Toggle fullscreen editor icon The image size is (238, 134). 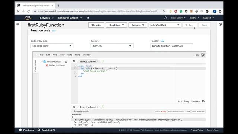pyautogui.click(x=197, y=55)
